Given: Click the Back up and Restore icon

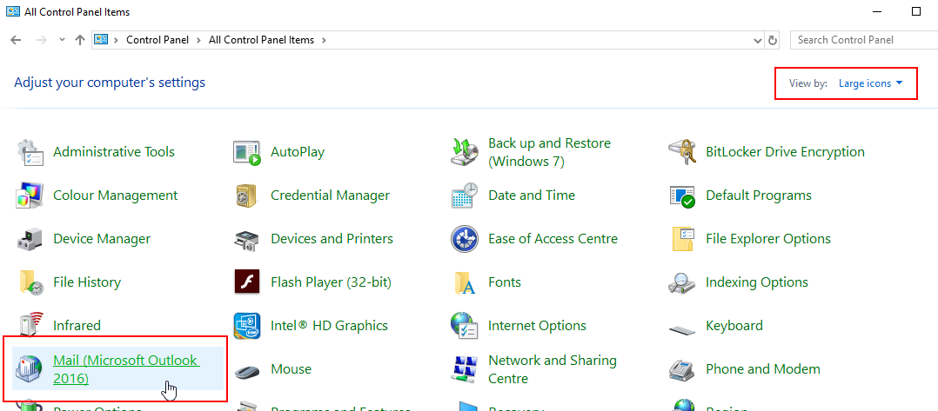Looking at the screenshot, I should [465, 152].
